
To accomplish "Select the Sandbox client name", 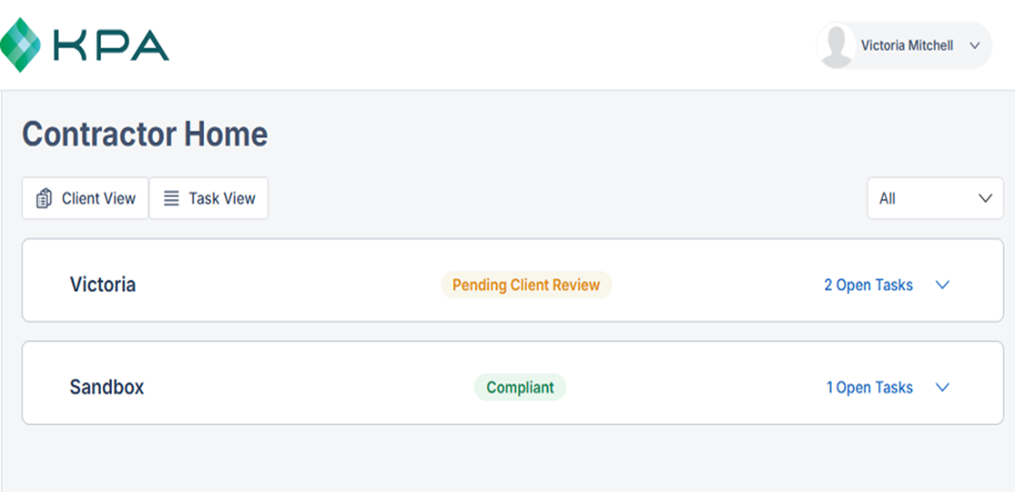I will tap(106, 387).
